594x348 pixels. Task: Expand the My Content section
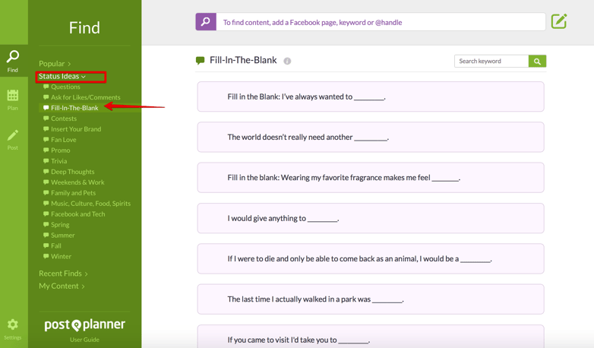(x=62, y=286)
